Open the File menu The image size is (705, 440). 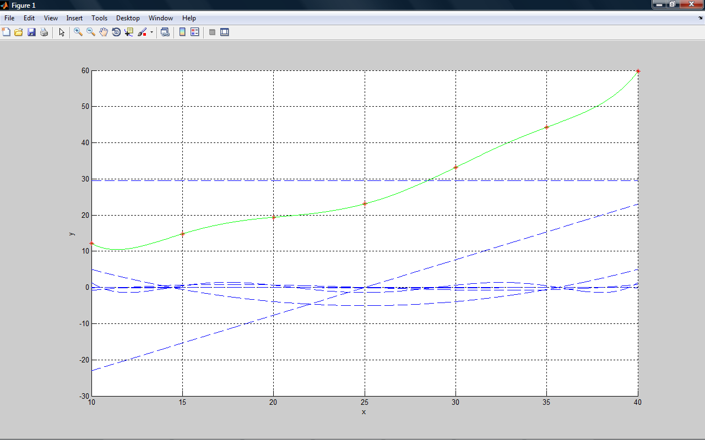click(9, 18)
